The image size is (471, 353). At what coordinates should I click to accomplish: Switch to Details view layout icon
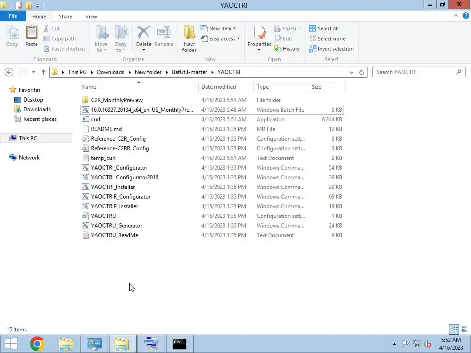click(x=454, y=329)
